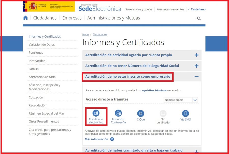The width and height of the screenshot is (229, 154).
Task: Open search using the magnifying glass icon
Action: point(199,18)
